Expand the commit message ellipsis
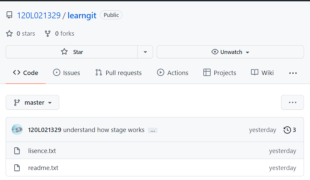The image size is (310, 180). [x=153, y=130]
